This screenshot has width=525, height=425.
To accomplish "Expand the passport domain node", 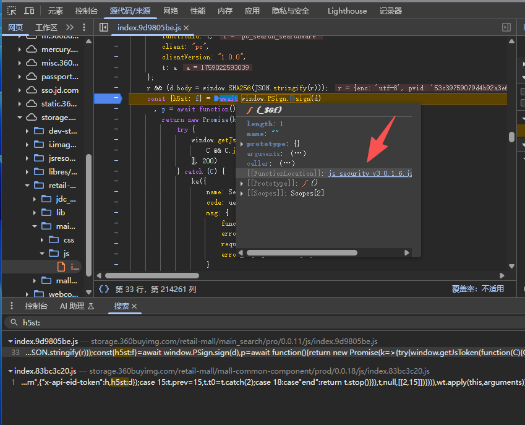I will 19,77.
